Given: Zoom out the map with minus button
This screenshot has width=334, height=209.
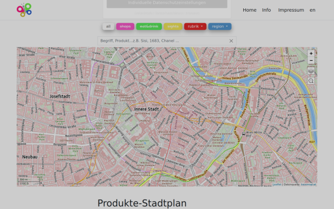Looking at the screenshot, I should point(311,60).
